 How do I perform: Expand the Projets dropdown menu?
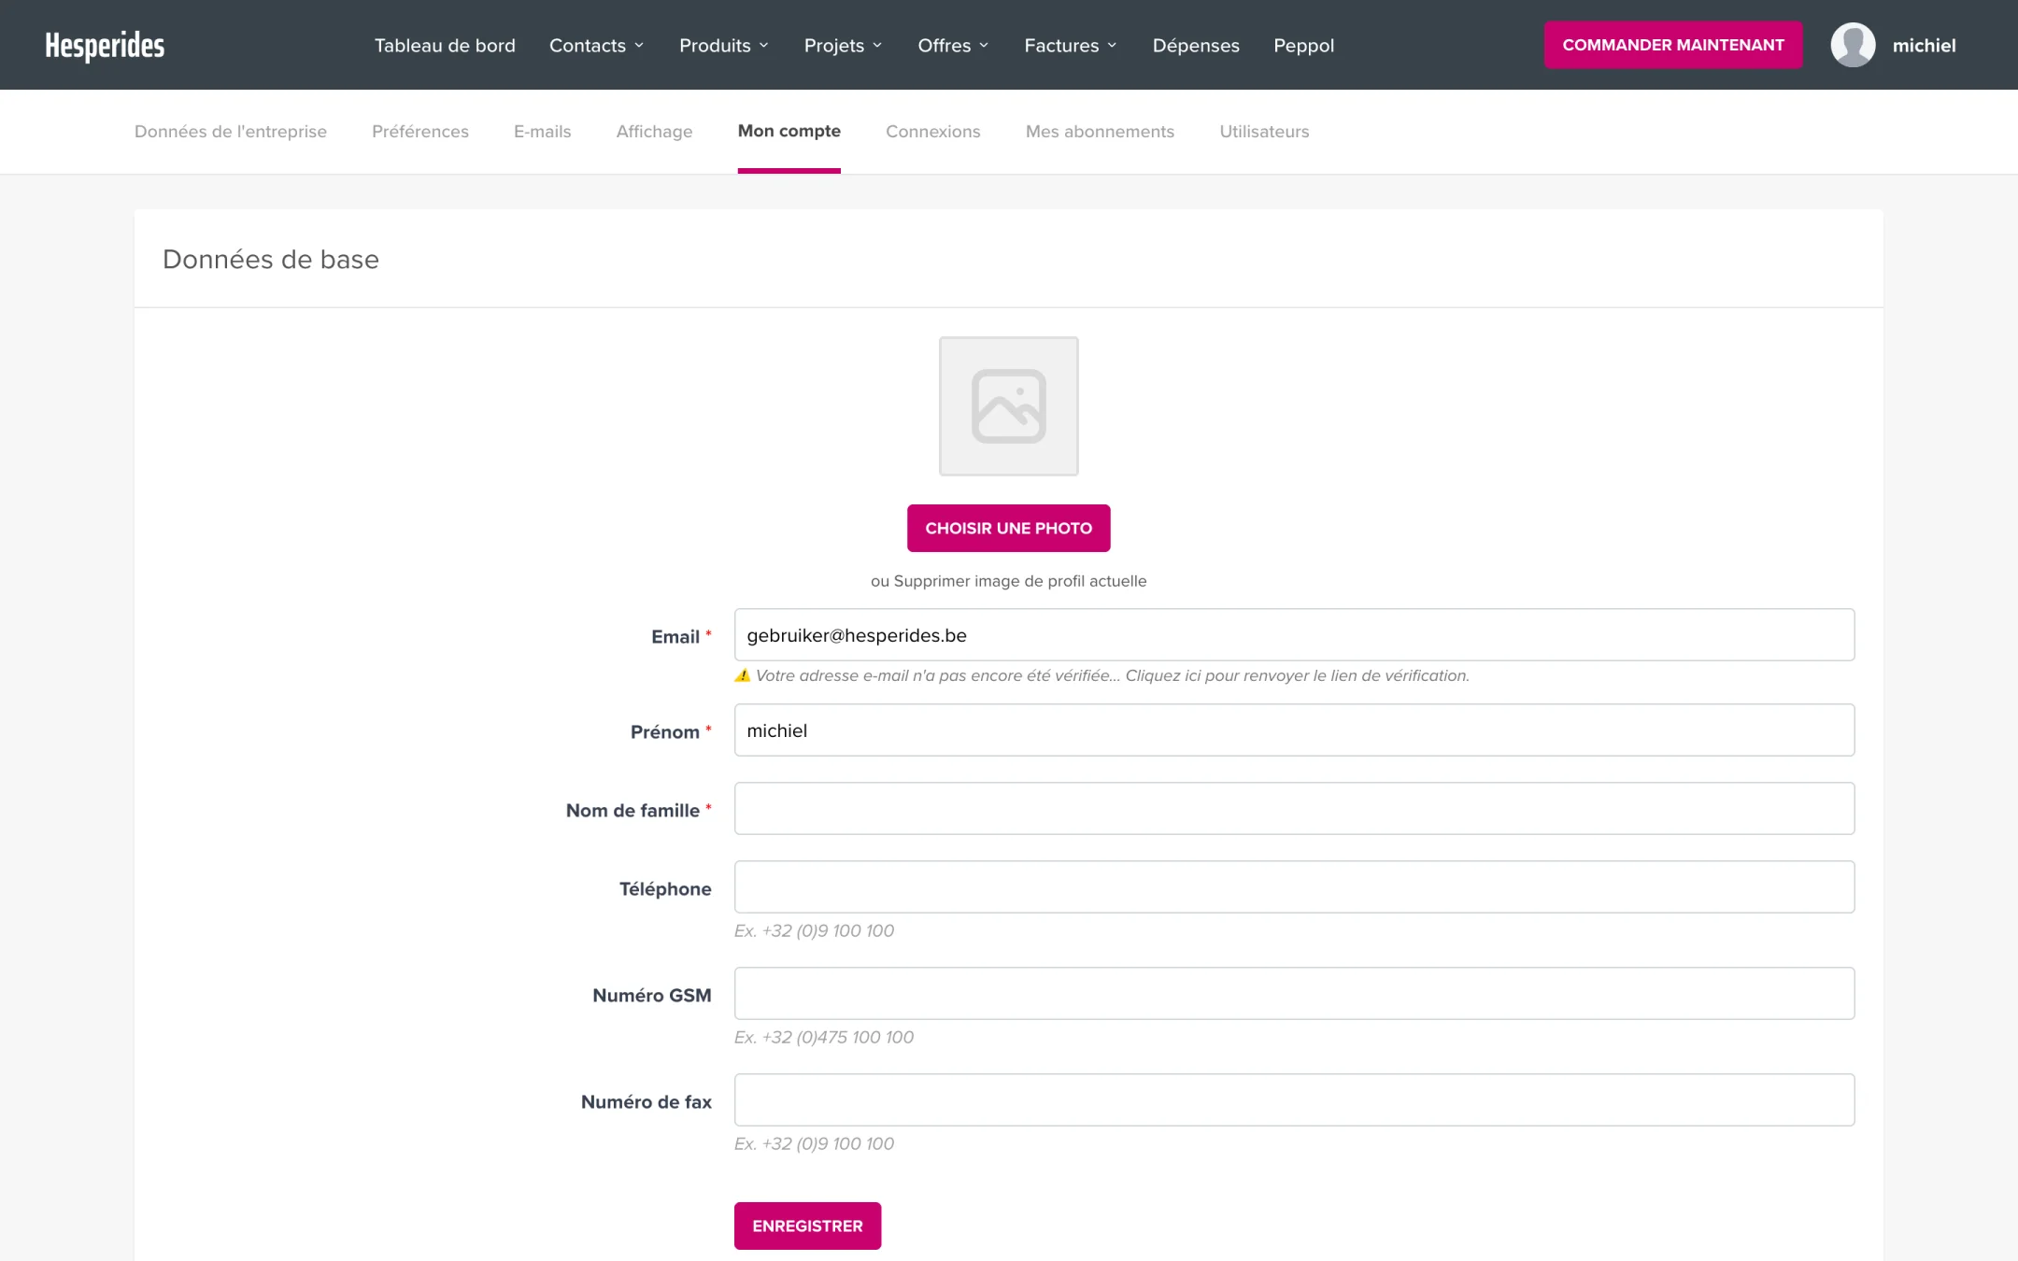[843, 45]
